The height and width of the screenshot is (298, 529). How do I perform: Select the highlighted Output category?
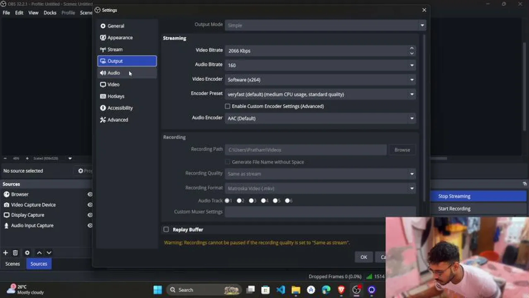coord(127,61)
